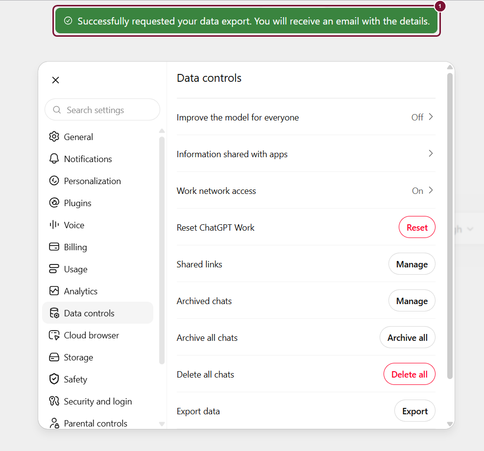484x451 pixels.
Task: Select the Plugins tab
Action: [97, 203]
